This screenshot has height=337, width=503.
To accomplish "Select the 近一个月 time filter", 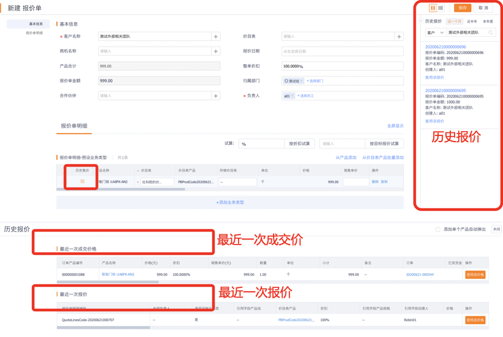I will pyautogui.click(x=454, y=21).
